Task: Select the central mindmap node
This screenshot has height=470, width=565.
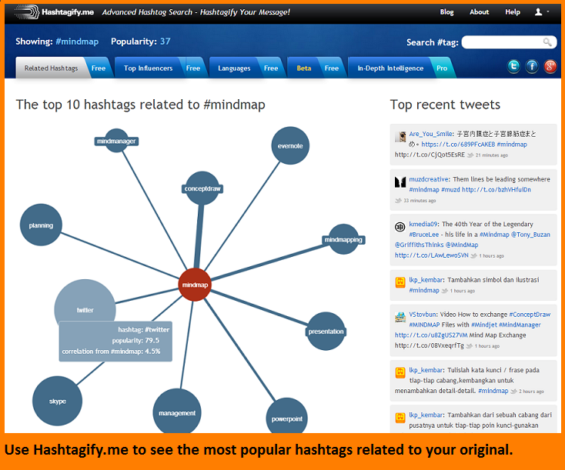Action: (195, 285)
